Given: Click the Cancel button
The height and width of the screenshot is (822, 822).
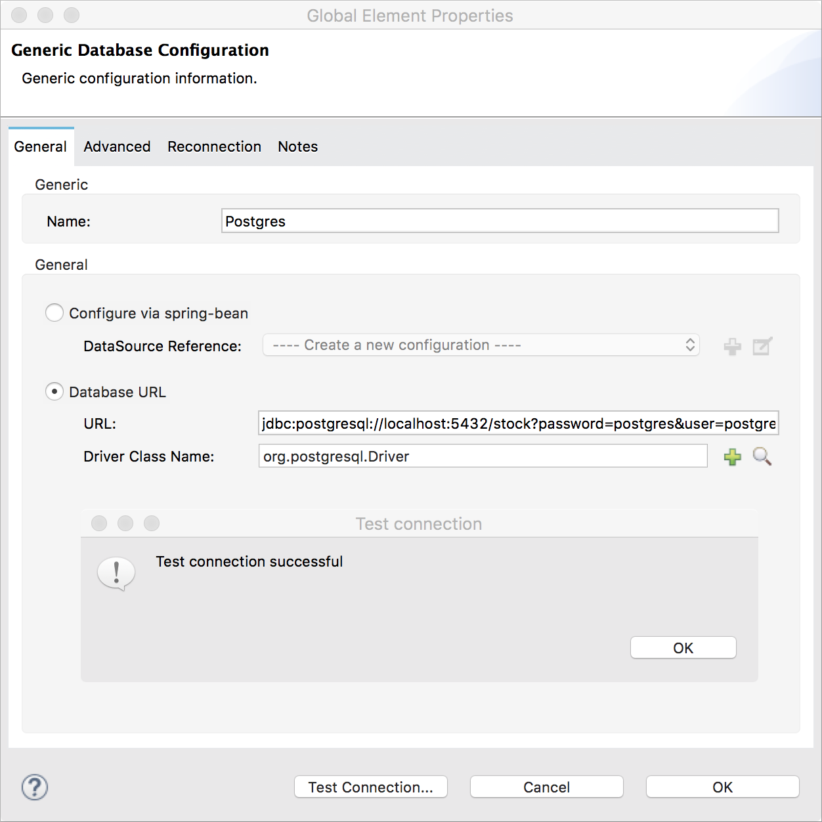Looking at the screenshot, I should click(x=546, y=787).
